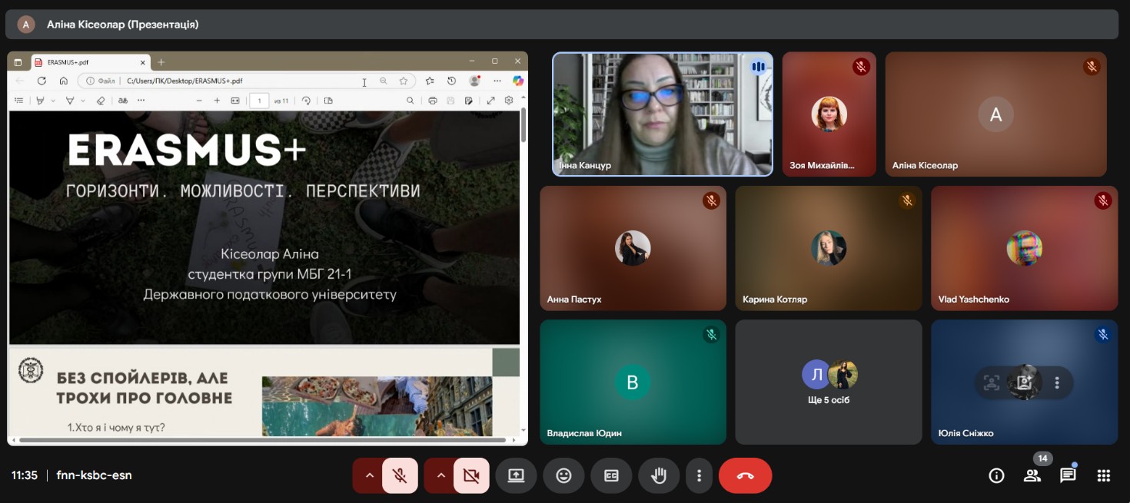Open the browser profile avatar
Viewport: 1130px width, 503px height.
[x=475, y=81]
